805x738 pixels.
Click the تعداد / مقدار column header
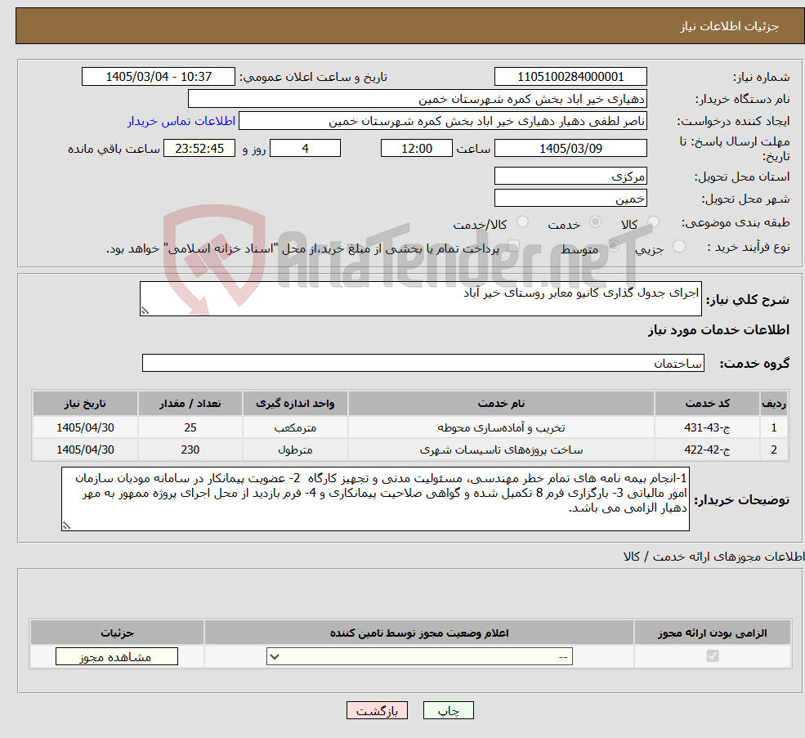coord(190,404)
